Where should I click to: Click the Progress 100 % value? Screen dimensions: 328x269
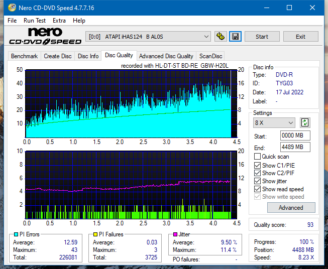(x=306, y=242)
